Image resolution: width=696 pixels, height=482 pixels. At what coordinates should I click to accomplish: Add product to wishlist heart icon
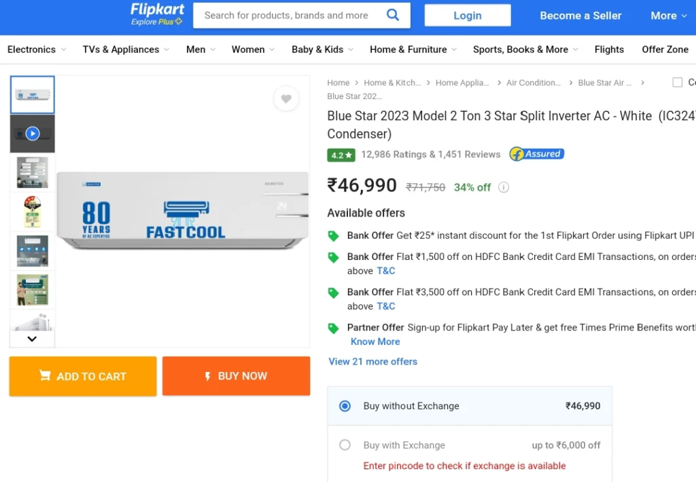286,98
